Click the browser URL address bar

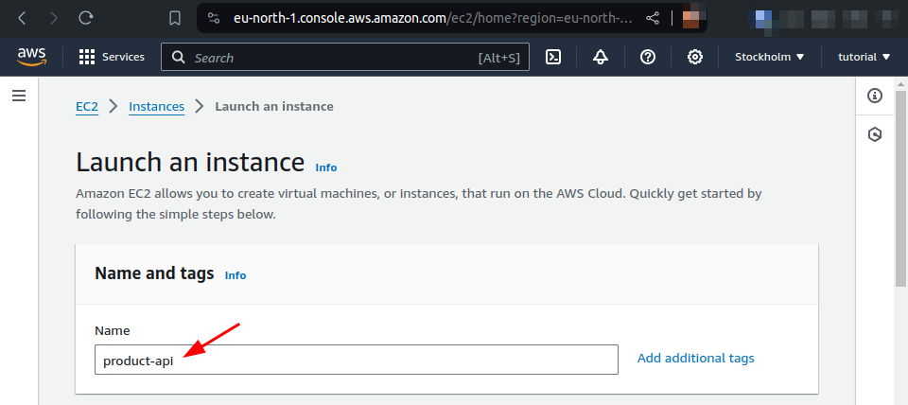pos(431,19)
